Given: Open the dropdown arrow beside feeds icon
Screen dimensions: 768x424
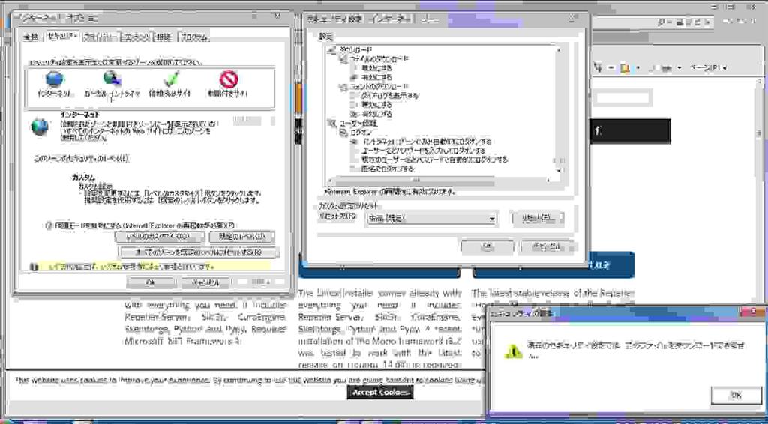Looking at the screenshot, I should tap(637, 68).
